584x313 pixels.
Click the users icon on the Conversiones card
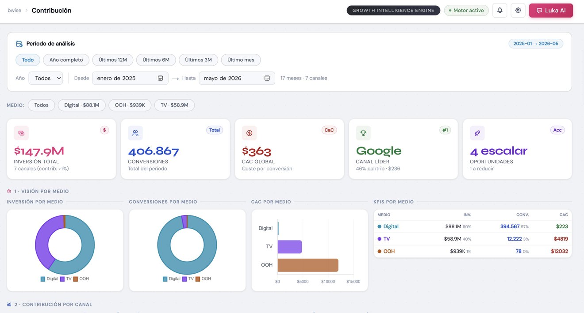click(x=135, y=133)
